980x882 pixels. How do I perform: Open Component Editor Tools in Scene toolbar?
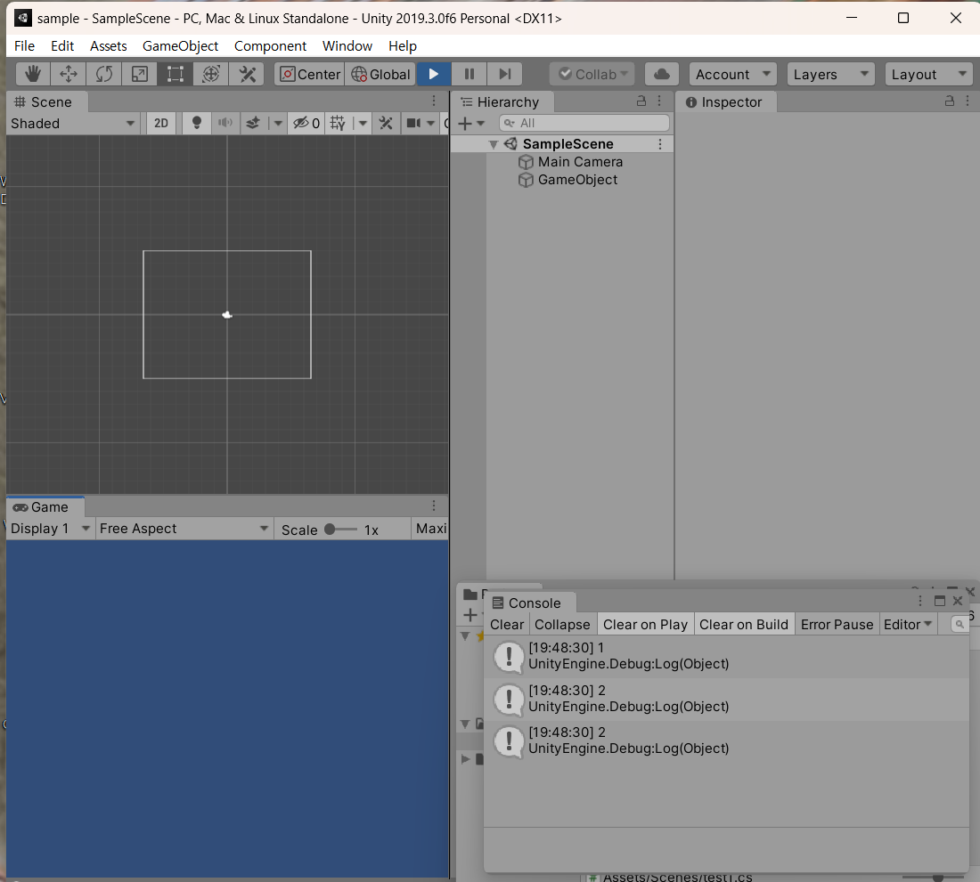pyautogui.click(x=386, y=123)
